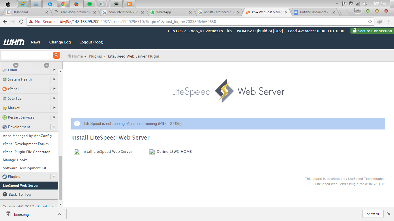Screen dimensions: 394x221
Task: Expand the Restart Services submenu arrow
Action: [x=54, y=117]
